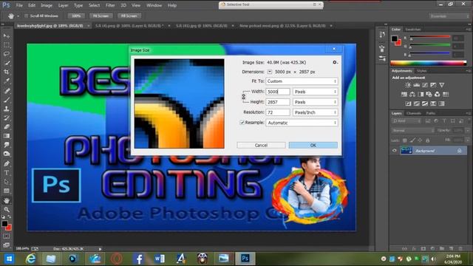Viewport: 473px width, 266px height.
Task: Select the Hand tool in toolbox
Action: point(7,200)
